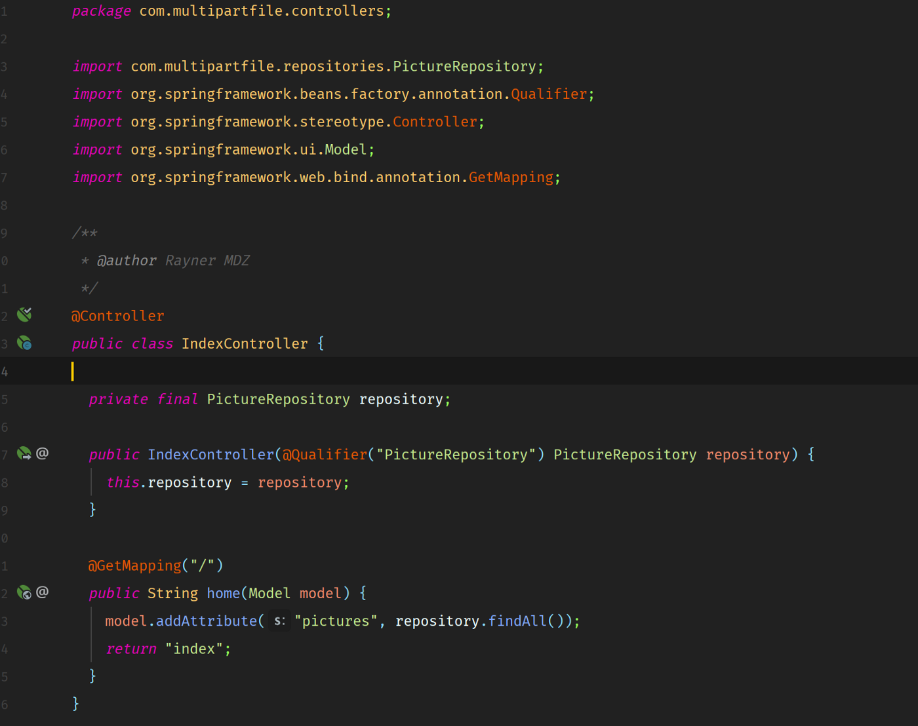Click the autowired dependencies icon beside the constructor

[x=24, y=453]
